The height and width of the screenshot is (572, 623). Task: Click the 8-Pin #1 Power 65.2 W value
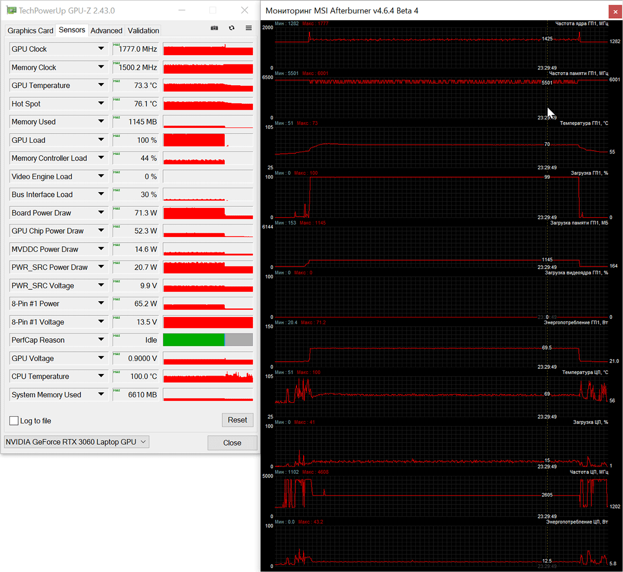146,303
